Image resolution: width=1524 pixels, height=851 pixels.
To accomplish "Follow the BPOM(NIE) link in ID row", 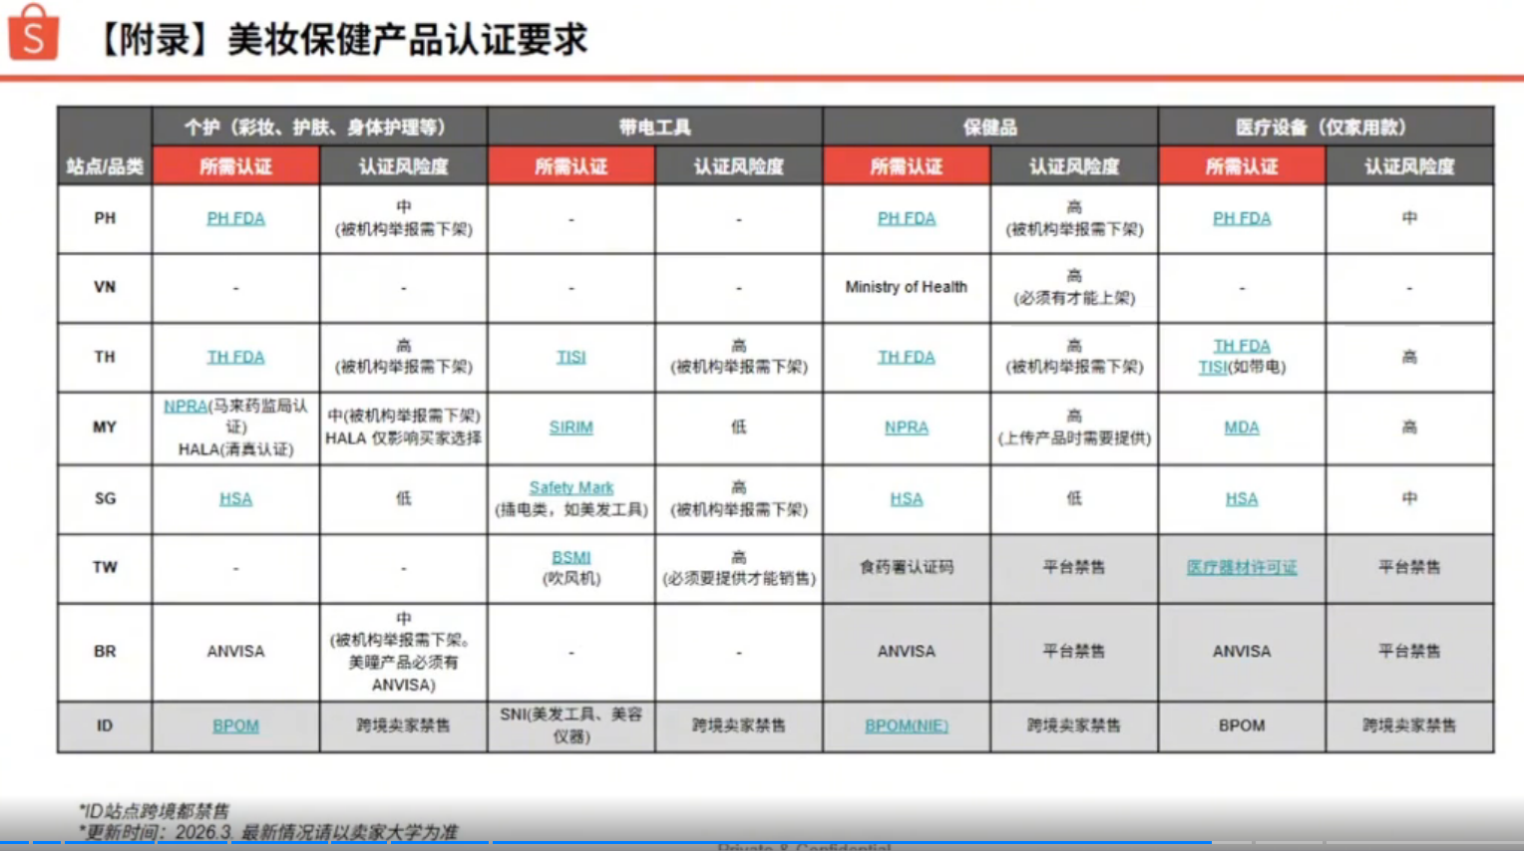I will tap(907, 725).
